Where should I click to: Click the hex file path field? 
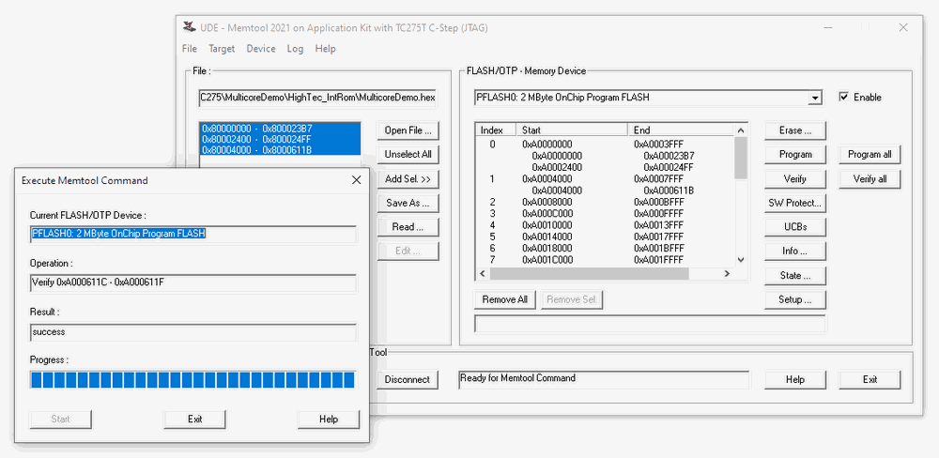point(317,98)
